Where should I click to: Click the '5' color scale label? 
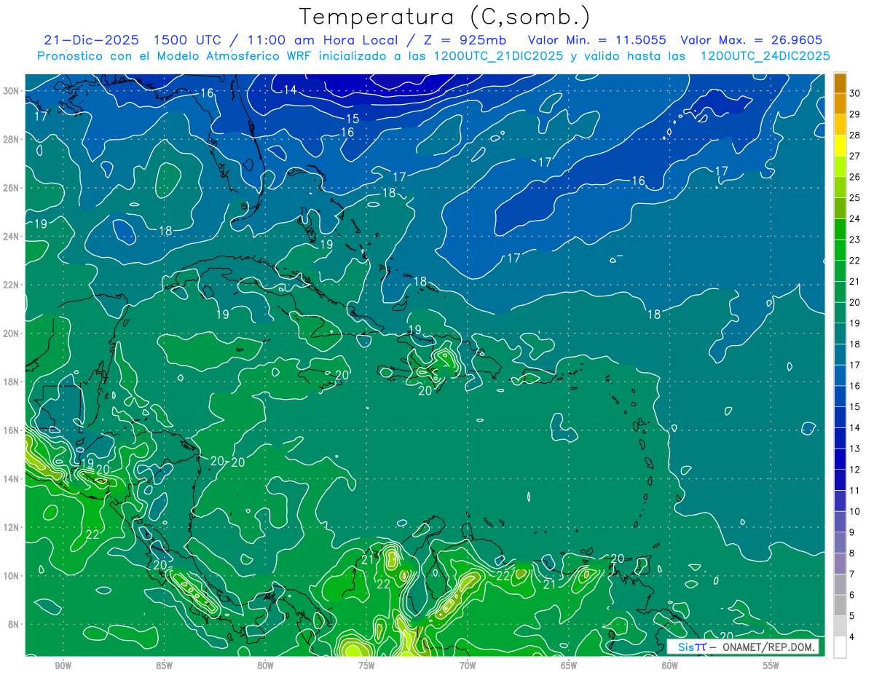click(x=852, y=616)
